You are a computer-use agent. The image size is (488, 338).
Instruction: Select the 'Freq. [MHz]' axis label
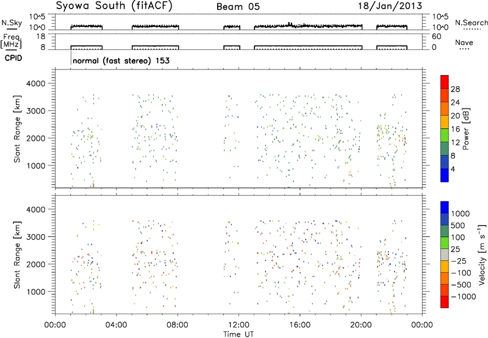[12, 41]
